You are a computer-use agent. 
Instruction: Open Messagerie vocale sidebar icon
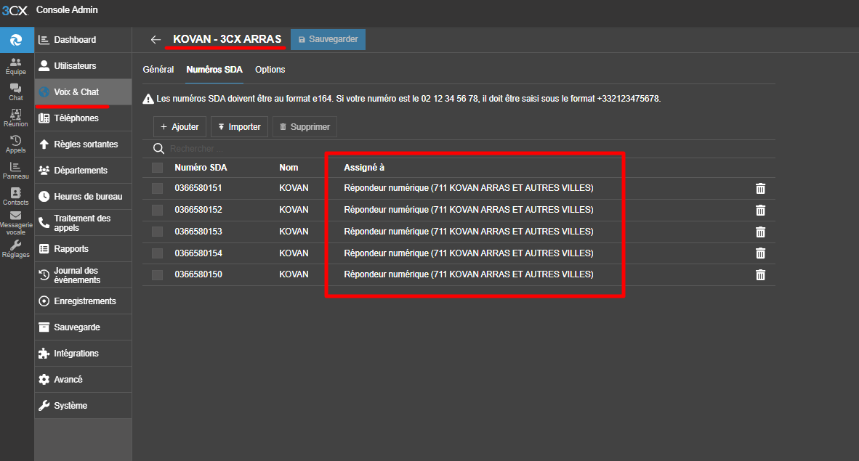[16, 224]
